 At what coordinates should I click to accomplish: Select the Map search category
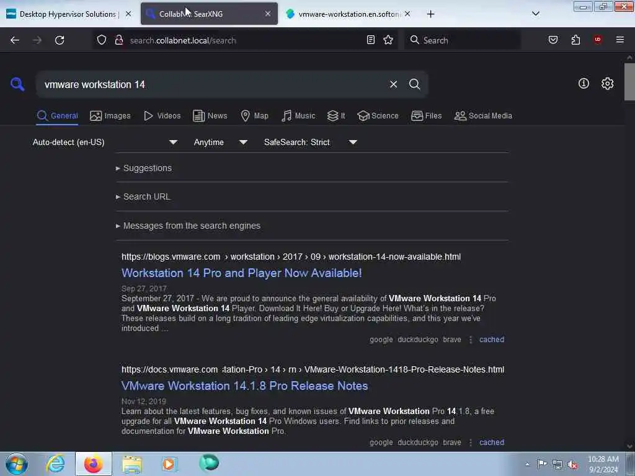click(x=254, y=116)
